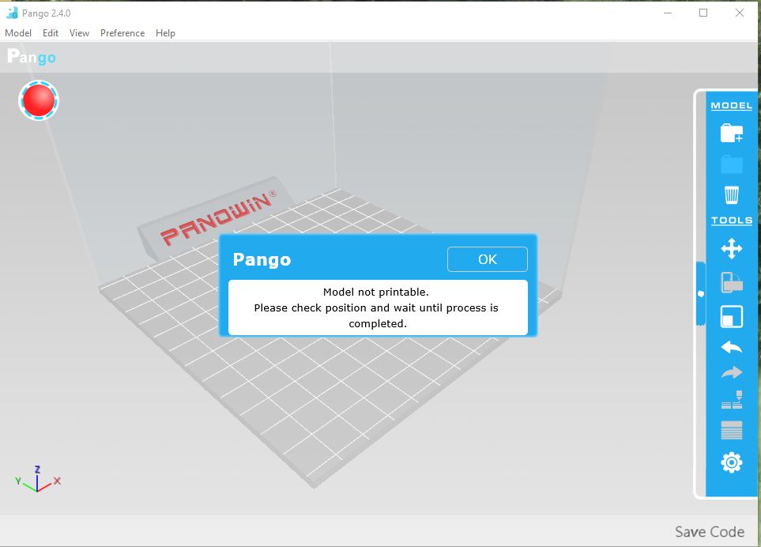Image resolution: width=761 pixels, height=547 pixels.
Task: Click the redo arrow icon
Action: 732,372
